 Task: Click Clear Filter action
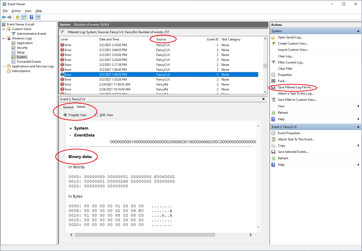[x=285, y=69]
